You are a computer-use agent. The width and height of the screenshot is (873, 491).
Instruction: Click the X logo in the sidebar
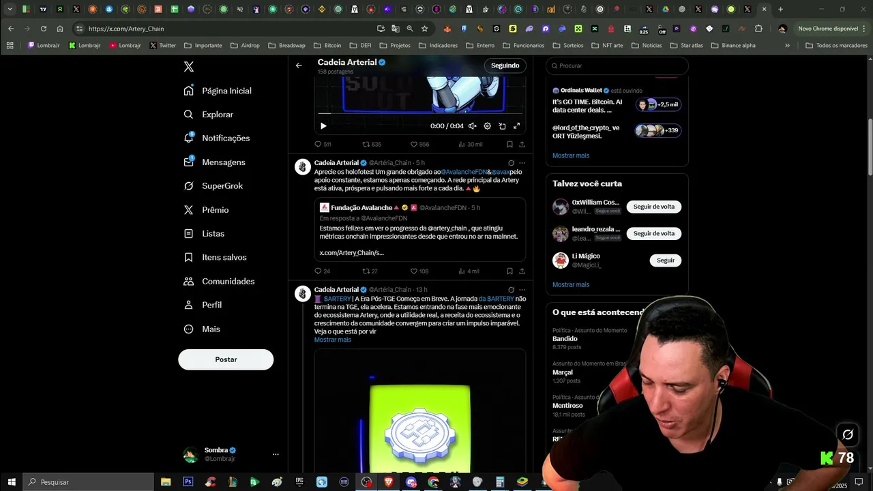[x=189, y=67]
